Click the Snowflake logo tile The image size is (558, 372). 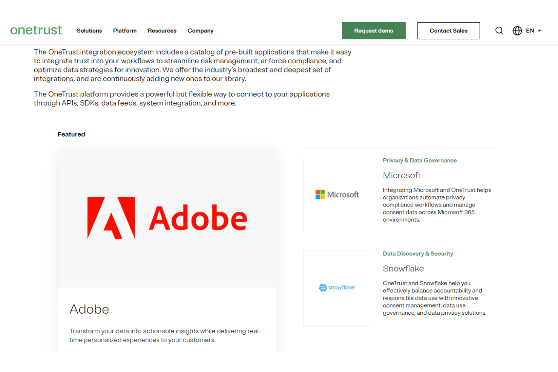(337, 288)
